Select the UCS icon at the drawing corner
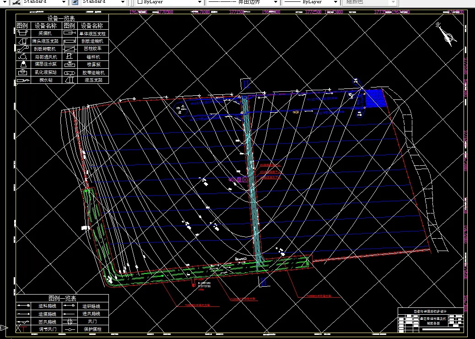The image size is (475, 339). point(4,328)
